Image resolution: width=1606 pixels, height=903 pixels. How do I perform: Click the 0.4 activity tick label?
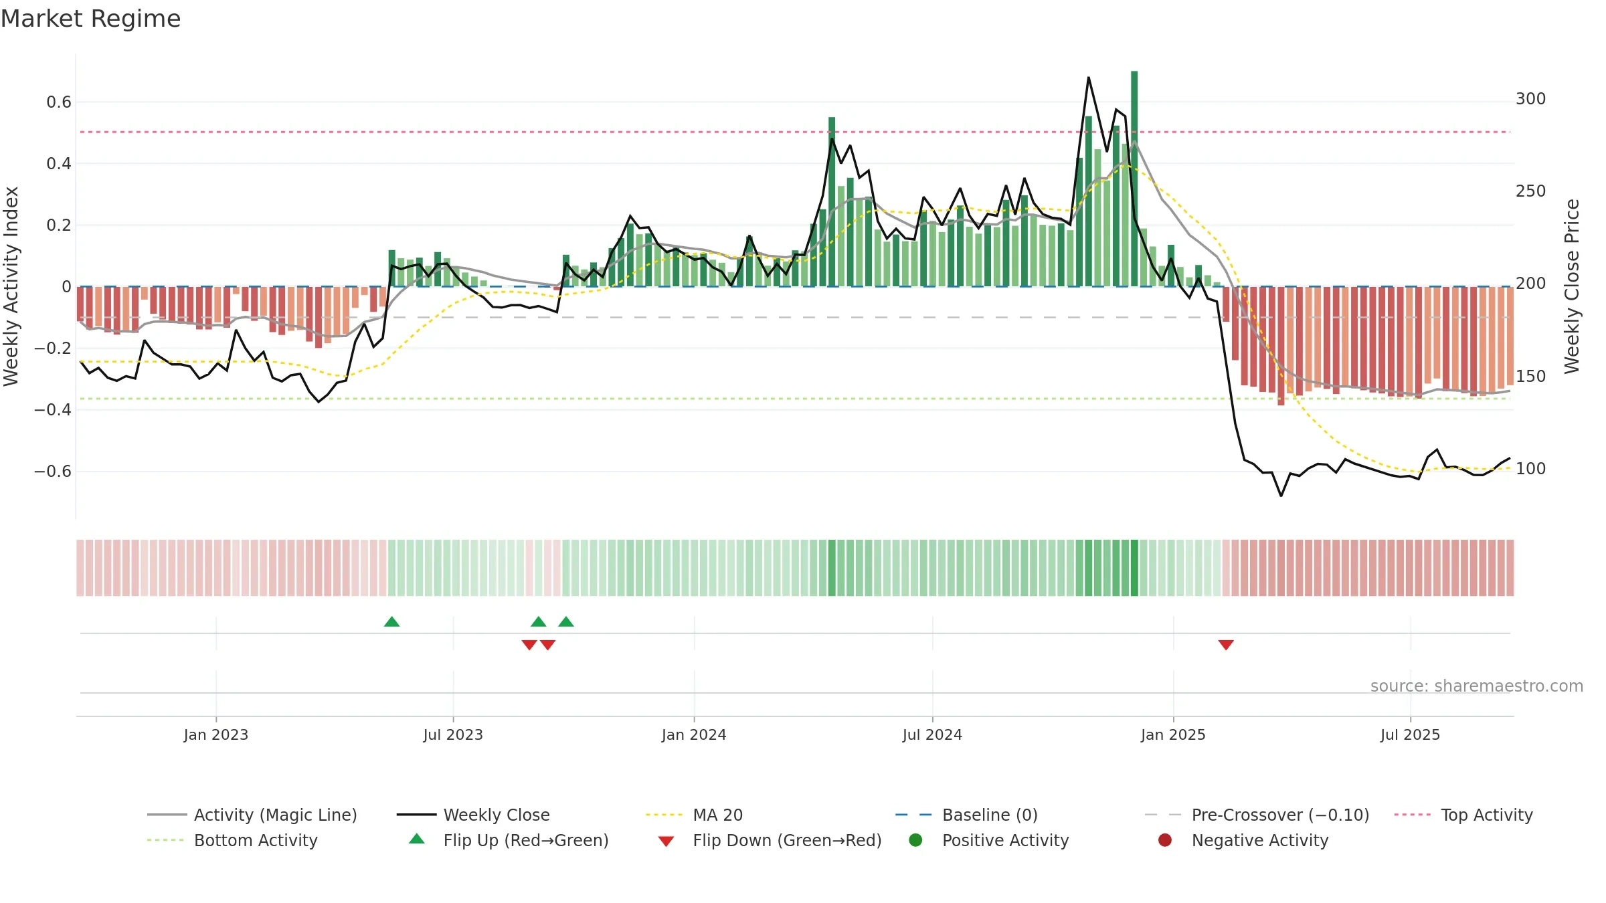59,164
